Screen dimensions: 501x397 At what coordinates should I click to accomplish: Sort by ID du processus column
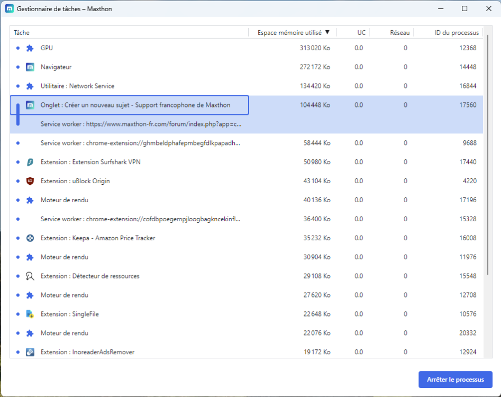click(x=456, y=33)
